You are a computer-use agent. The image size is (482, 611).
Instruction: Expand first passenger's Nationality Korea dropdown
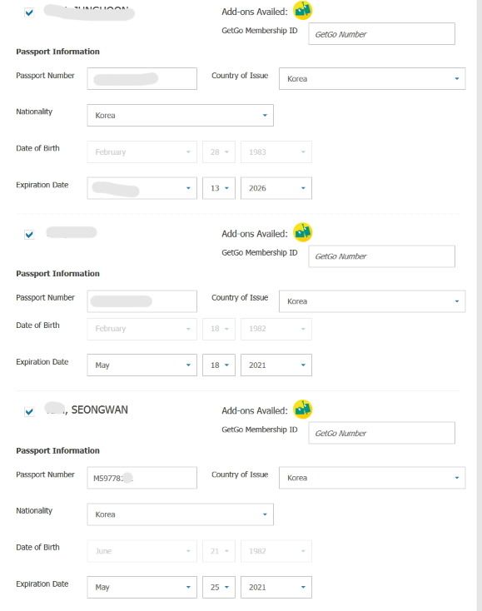180,116
